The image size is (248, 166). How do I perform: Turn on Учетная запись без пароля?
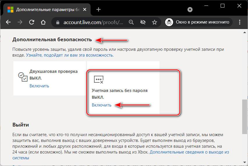[102, 105]
